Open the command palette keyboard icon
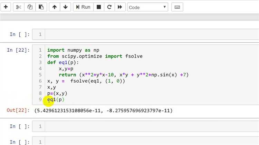This screenshot has height=145, width=259. 177,7
